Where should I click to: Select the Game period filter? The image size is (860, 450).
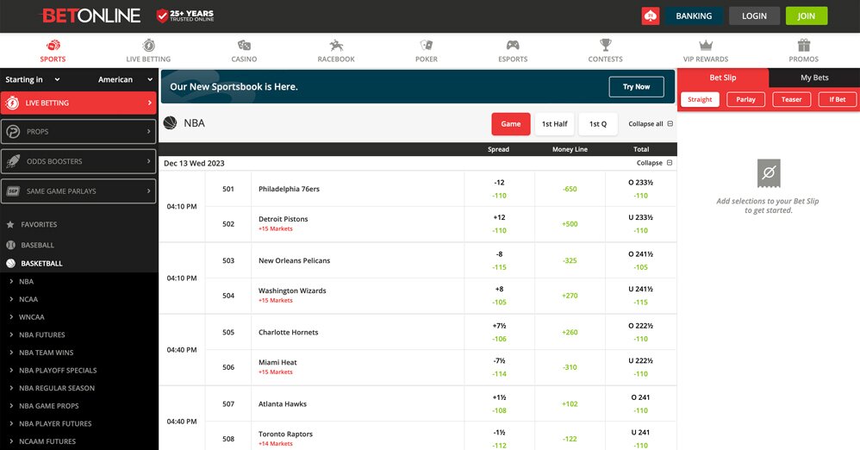[x=511, y=124]
